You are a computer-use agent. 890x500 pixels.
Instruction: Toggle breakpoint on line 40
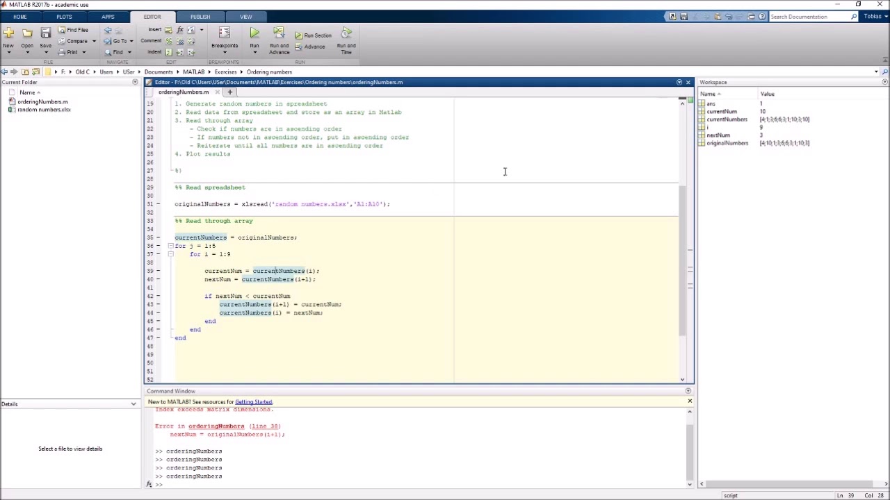click(x=158, y=279)
